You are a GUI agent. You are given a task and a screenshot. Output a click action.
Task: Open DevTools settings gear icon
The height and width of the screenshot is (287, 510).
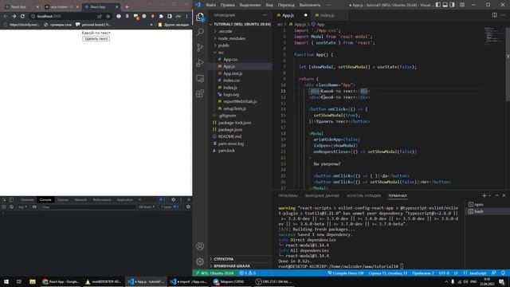[174, 199]
